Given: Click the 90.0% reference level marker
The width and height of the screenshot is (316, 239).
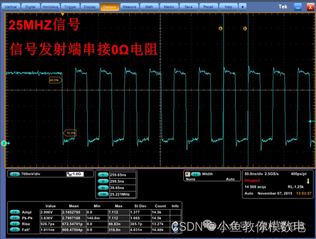Looking at the screenshot, I should (x=55, y=80).
